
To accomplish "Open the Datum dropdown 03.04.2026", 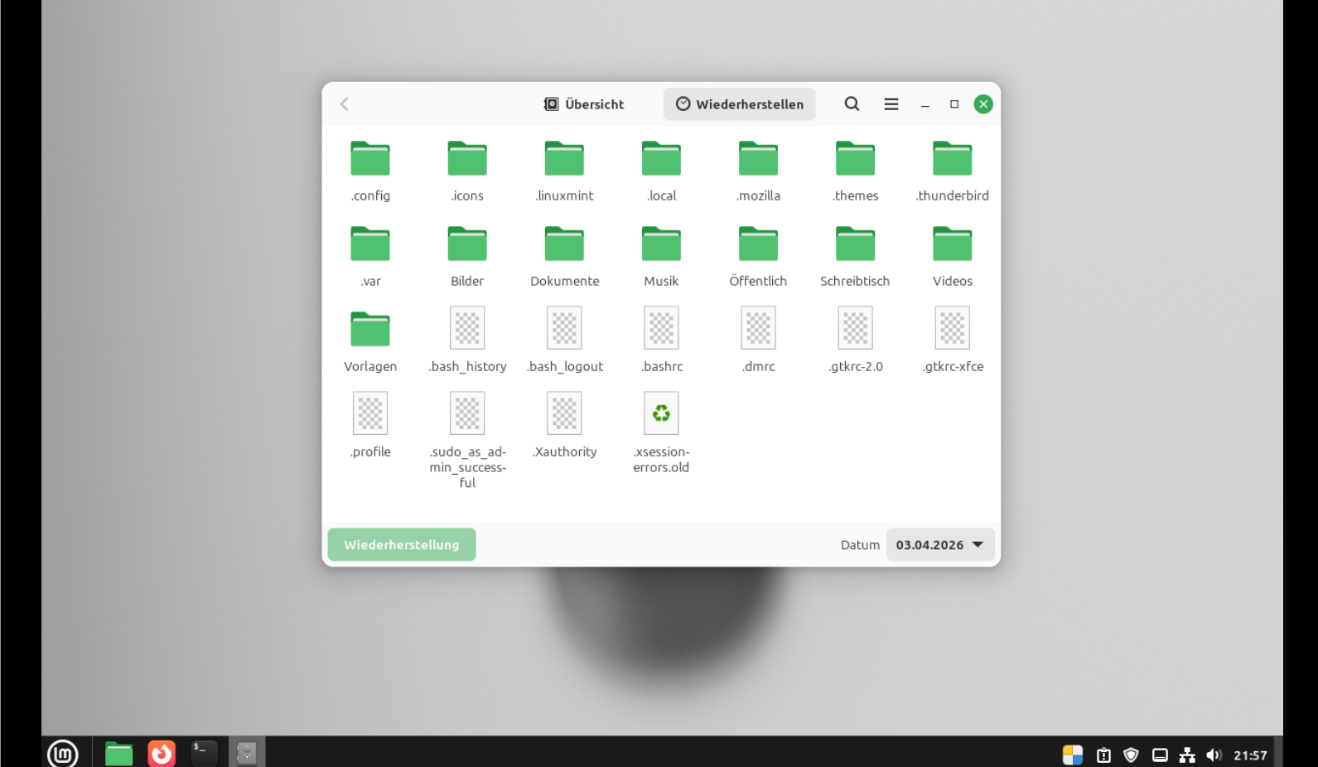I will pos(939,545).
